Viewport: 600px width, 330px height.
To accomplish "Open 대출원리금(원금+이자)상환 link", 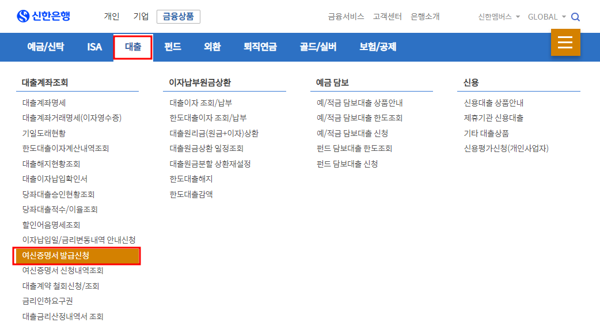I will [x=214, y=133].
